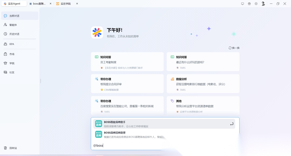Switch to the 实在Agent tab

coord(14,4)
